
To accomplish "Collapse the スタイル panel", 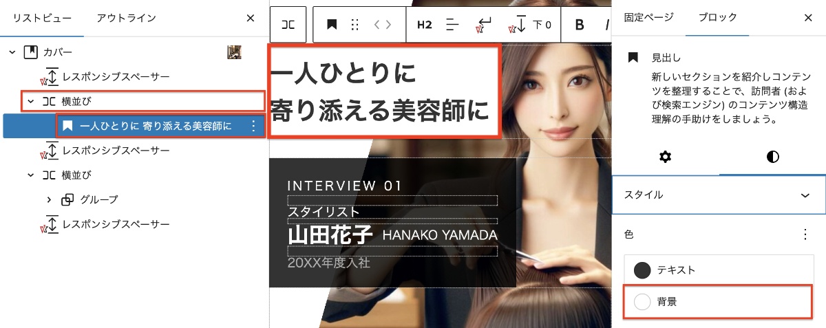I will (805, 195).
